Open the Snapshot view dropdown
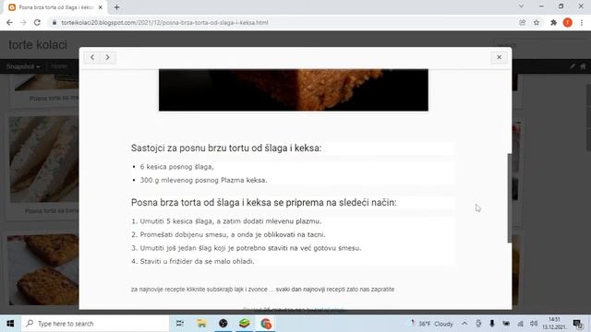591x332 pixels. (x=23, y=66)
